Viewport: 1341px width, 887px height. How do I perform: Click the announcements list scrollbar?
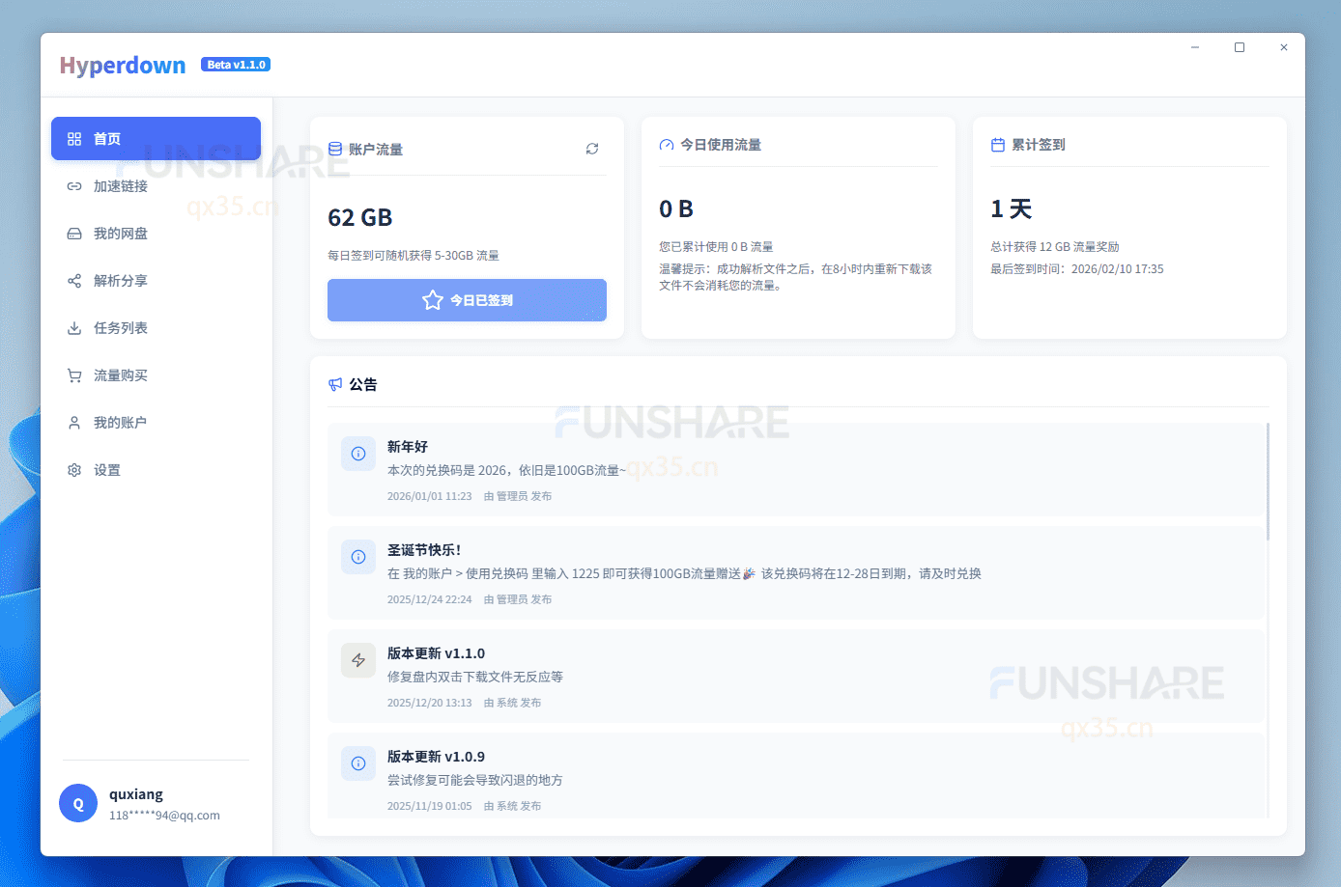tap(1268, 482)
